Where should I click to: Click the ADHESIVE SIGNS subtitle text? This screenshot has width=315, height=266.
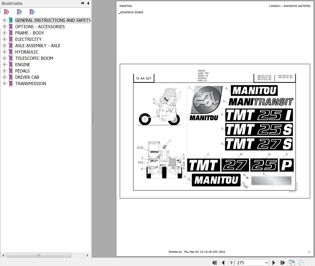pos(131,12)
